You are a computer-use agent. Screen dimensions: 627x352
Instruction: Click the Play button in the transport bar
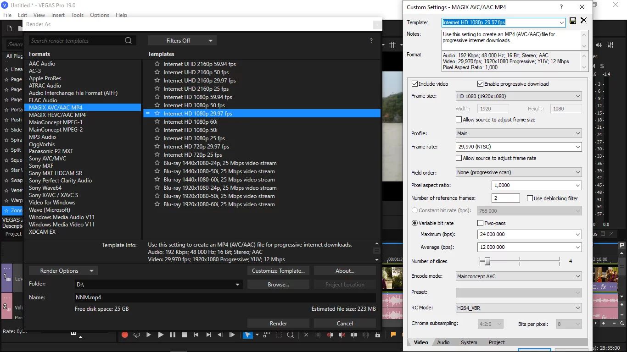[x=161, y=335]
